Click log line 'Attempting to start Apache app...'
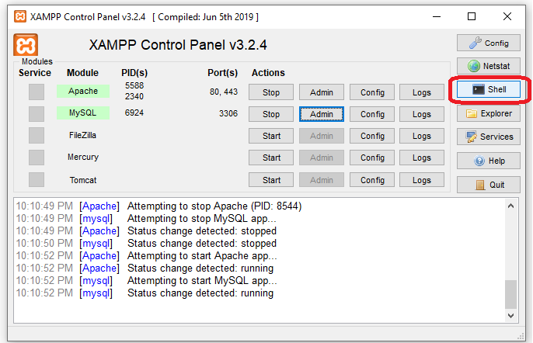The width and height of the screenshot is (533, 343). click(x=202, y=256)
